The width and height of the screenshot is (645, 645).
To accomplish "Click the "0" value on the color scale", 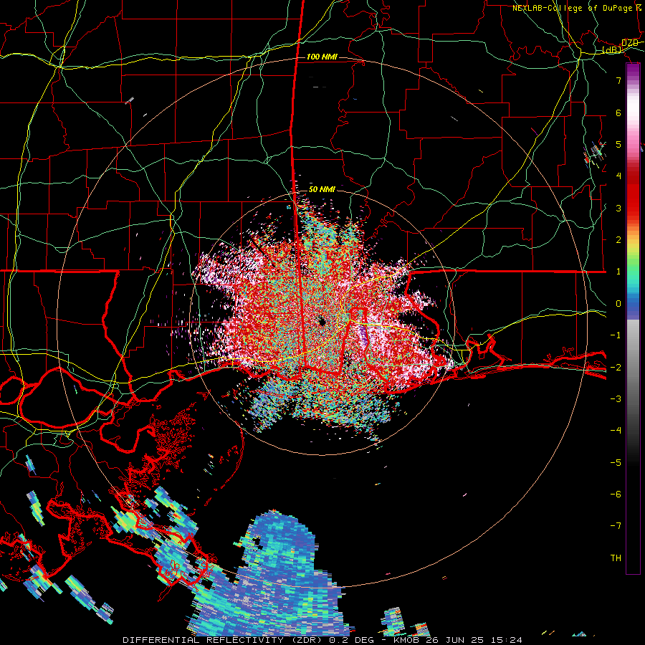I will (618, 304).
